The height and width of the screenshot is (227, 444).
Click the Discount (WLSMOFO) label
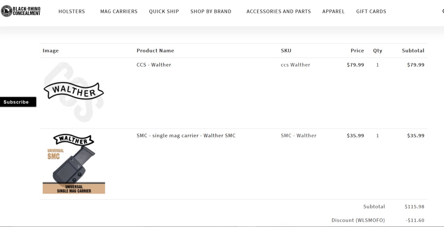pos(358,220)
